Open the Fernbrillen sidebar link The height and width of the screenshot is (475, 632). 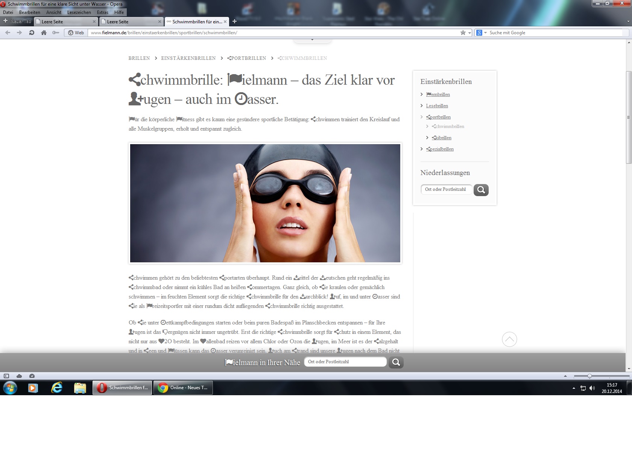coord(438,94)
